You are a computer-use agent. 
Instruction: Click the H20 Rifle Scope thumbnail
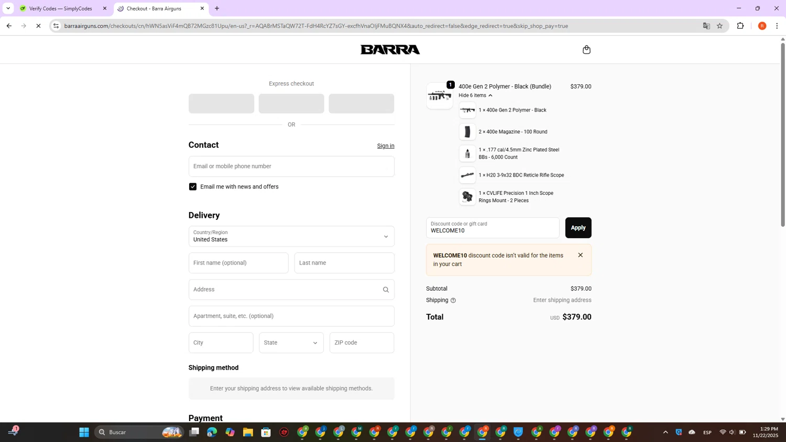click(x=467, y=175)
